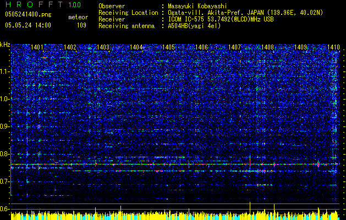Image resolution: width=346 pixels, height=220 pixels.
Task: Click the 1408 time marker
Action: pyautogui.click(x=267, y=47)
